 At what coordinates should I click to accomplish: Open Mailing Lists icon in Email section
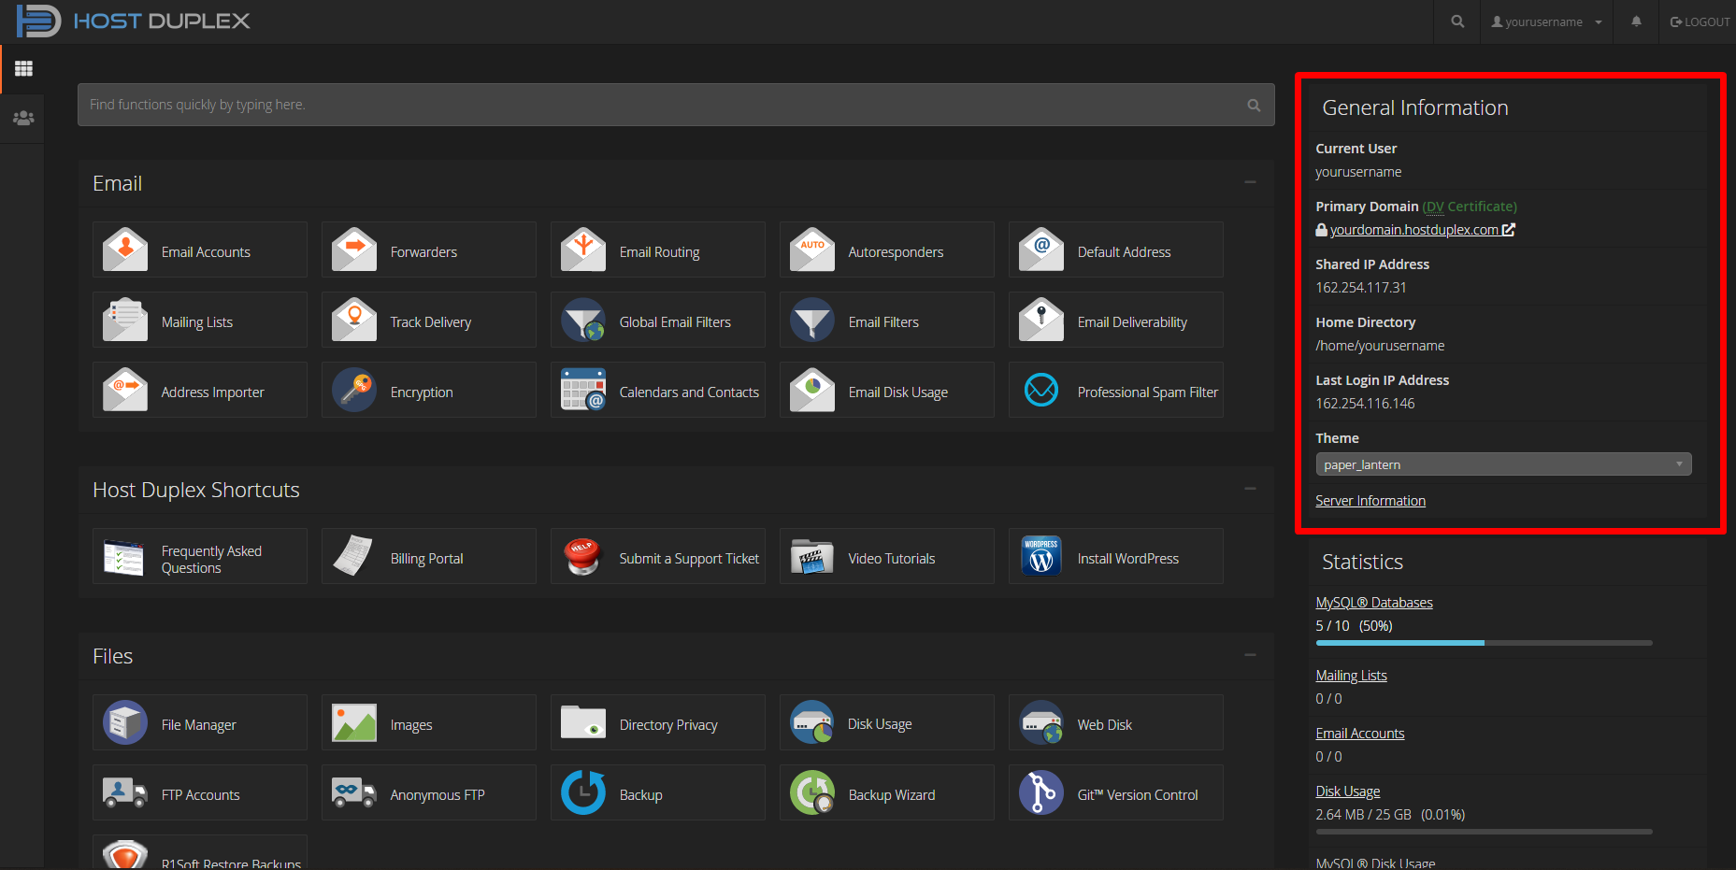[125, 320]
